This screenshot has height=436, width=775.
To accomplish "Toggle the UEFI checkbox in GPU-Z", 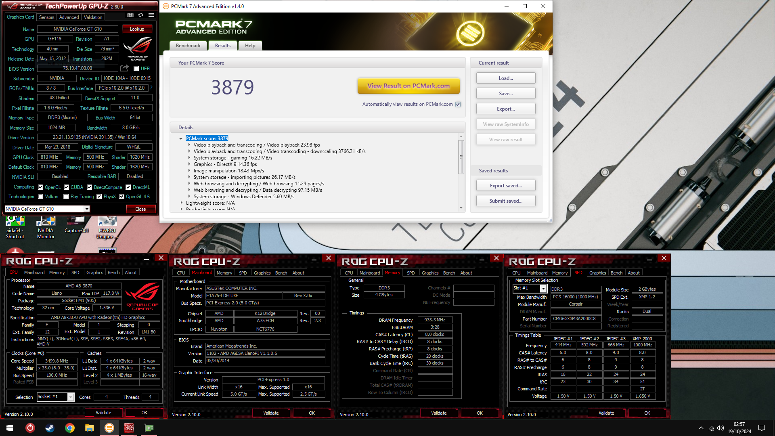I will (136, 69).
